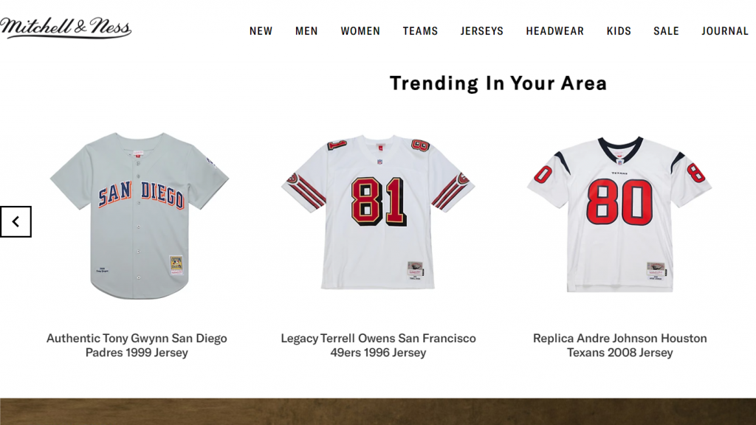
Task: Open the MEN menu
Action: (306, 31)
